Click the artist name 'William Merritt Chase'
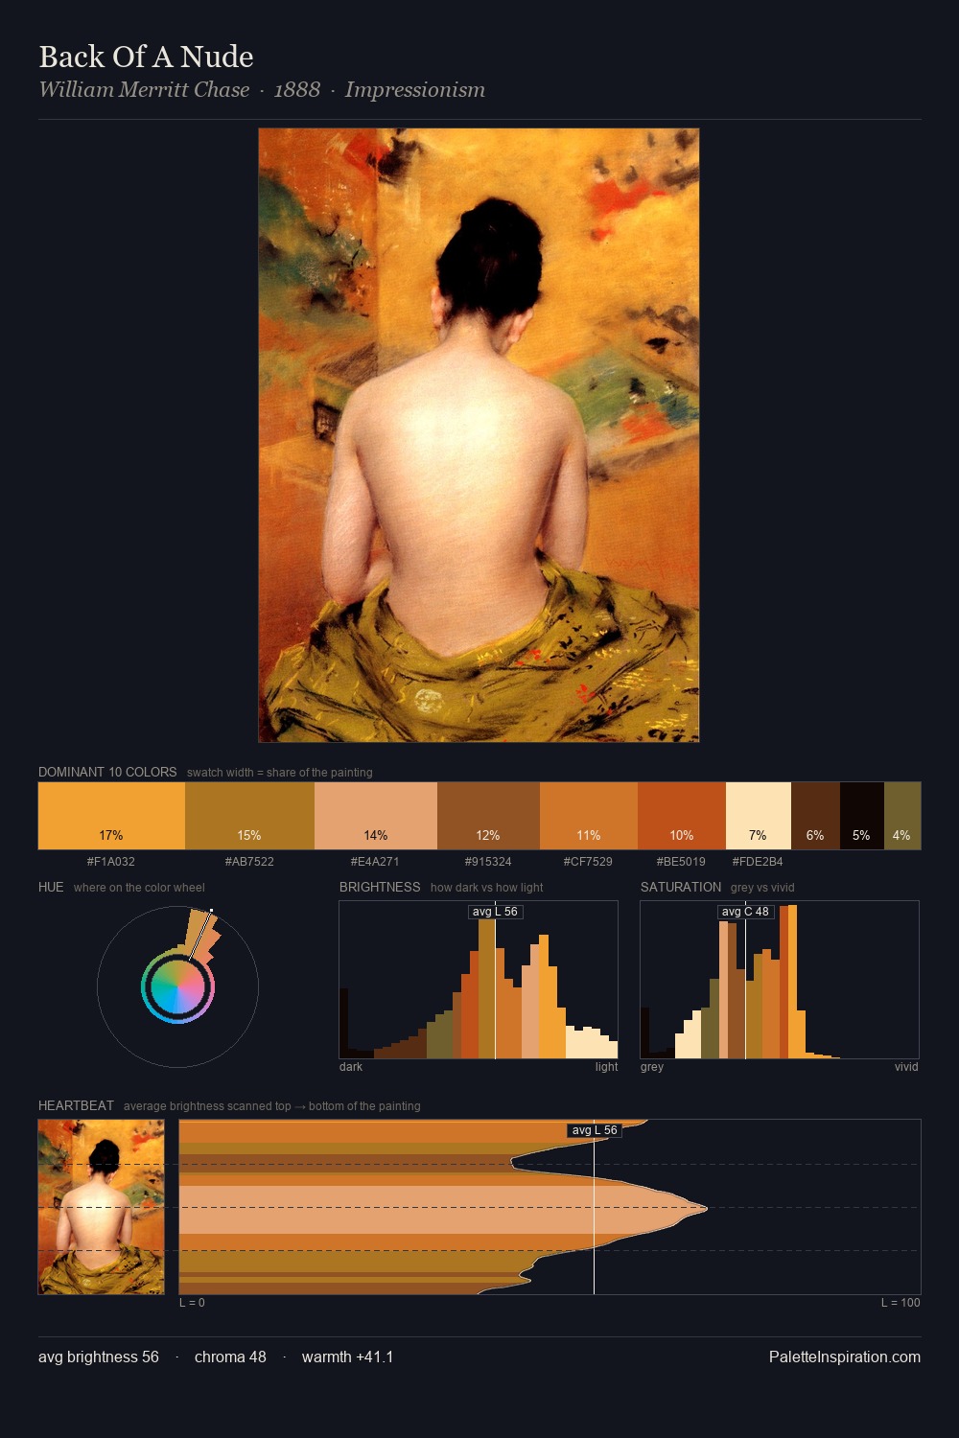 pyautogui.click(x=144, y=89)
